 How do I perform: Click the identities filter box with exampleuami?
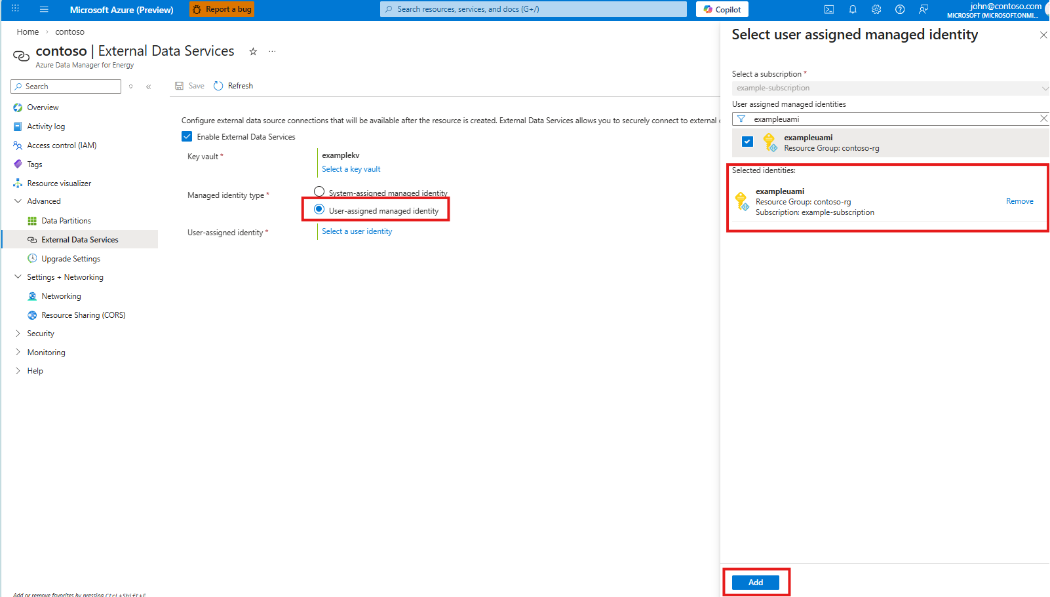(891, 119)
